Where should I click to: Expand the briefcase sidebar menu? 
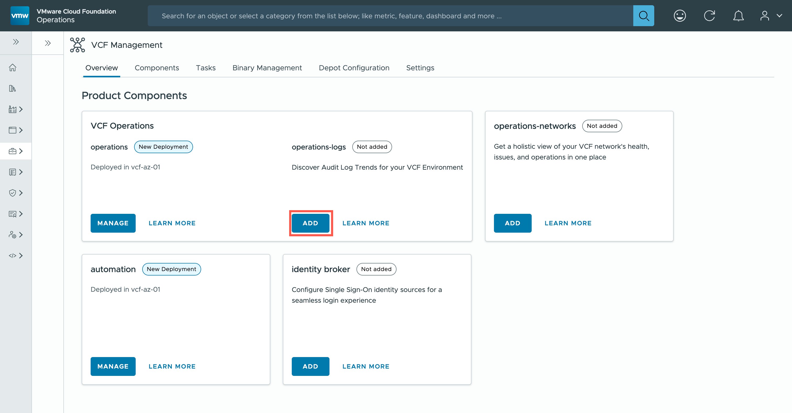click(16, 151)
